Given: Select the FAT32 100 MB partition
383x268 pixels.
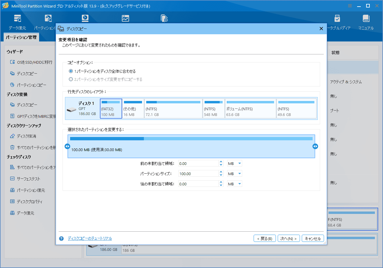Looking at the screenshot, I should (x=111, y=108).
